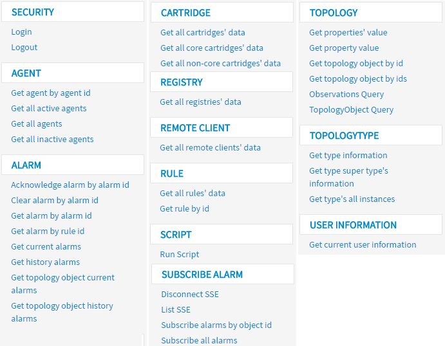
Task: Open Get rule by id link
Action: pyautogui.click(x=184, y=209)
